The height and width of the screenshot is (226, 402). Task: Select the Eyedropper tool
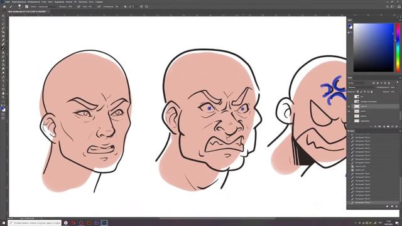[3, 40]
